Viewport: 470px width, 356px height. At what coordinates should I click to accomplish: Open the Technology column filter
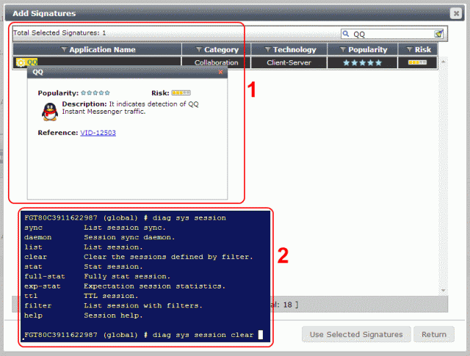267,49
